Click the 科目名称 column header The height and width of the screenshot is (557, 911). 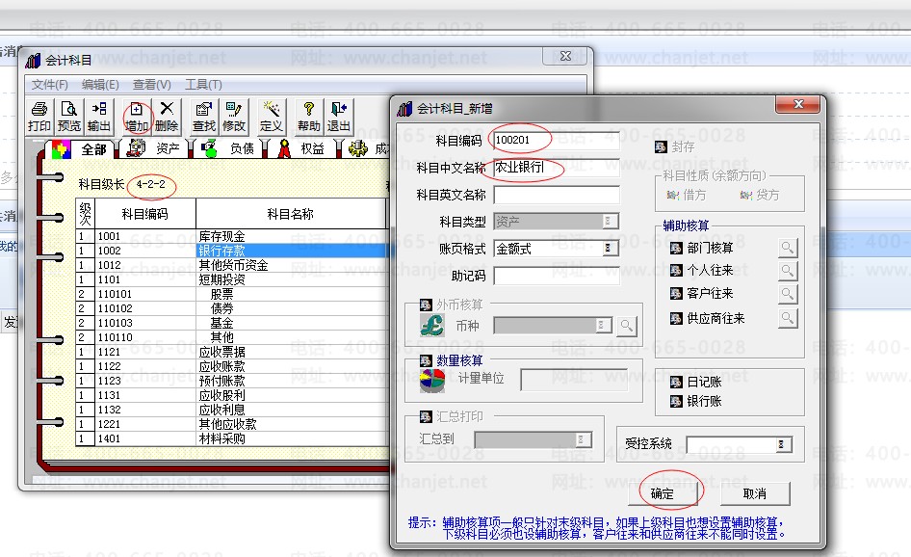(x=291, y=214)
